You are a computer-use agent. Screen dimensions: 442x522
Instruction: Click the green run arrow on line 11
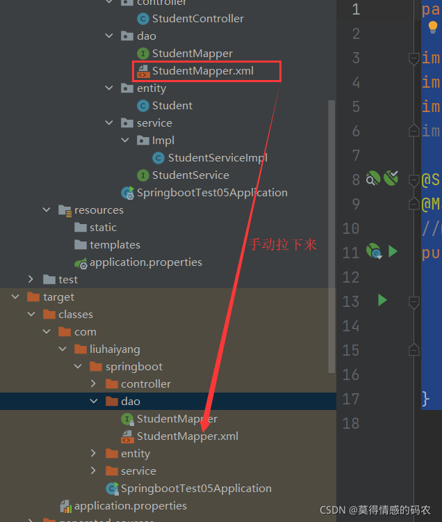pos(393,251)
